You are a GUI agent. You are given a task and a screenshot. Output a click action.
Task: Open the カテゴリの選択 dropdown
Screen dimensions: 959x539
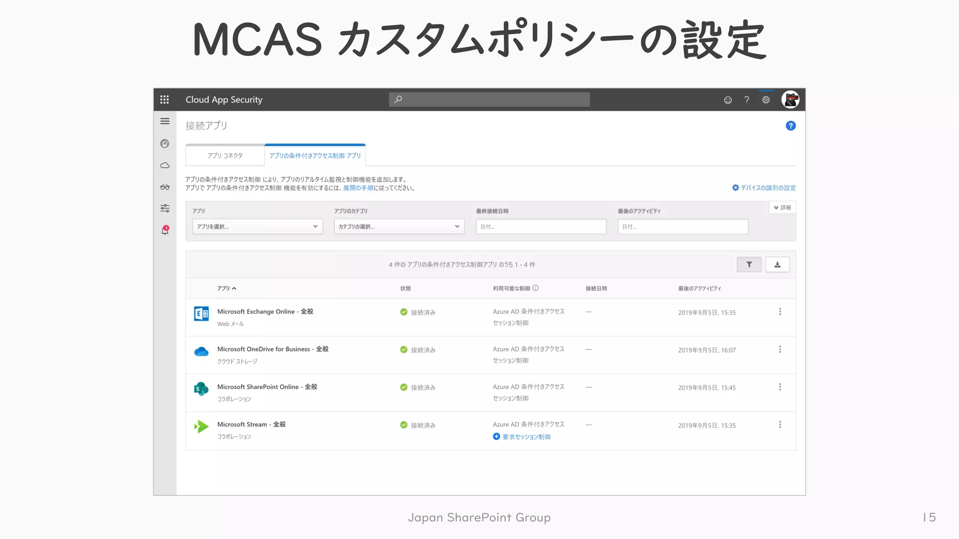pyautogui.click(x=399, y=226)
